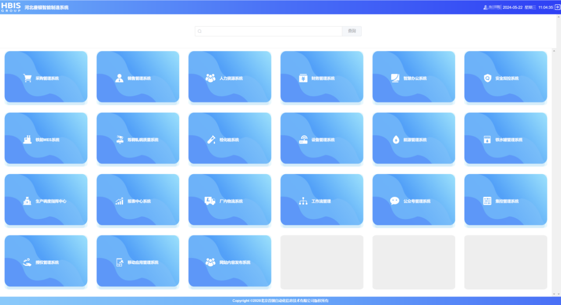Click the group icon of 人力资源系统
This screenshot has height=305, width=561.
210,78
